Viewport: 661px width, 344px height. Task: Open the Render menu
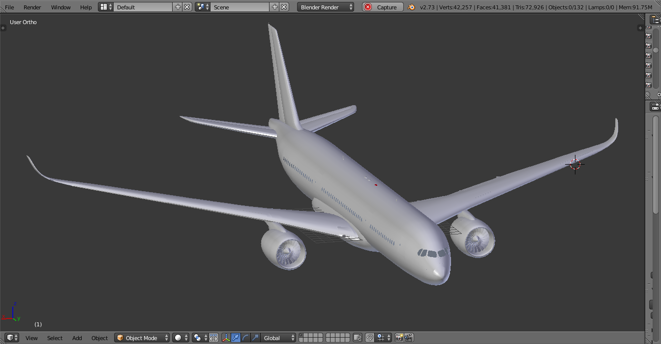(32, 7)
